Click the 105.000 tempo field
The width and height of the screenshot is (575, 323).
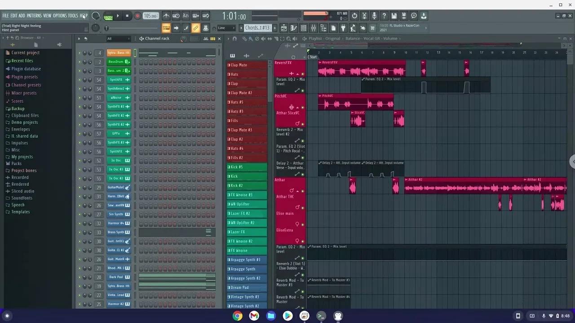click(150, 16)
